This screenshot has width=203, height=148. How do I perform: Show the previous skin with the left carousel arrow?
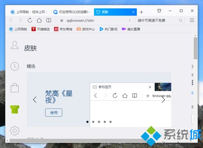click(x=35, y=100)
